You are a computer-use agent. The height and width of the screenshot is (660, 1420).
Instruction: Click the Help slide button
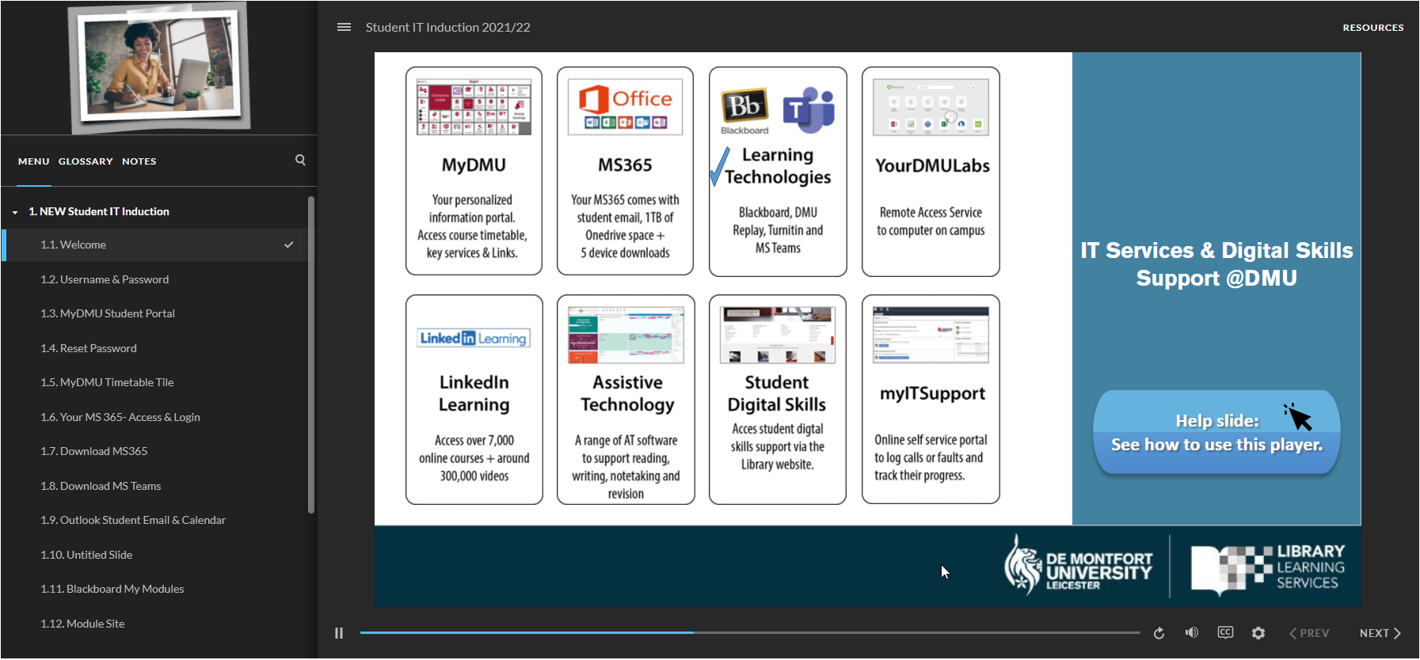click(x=1216, y=433)
